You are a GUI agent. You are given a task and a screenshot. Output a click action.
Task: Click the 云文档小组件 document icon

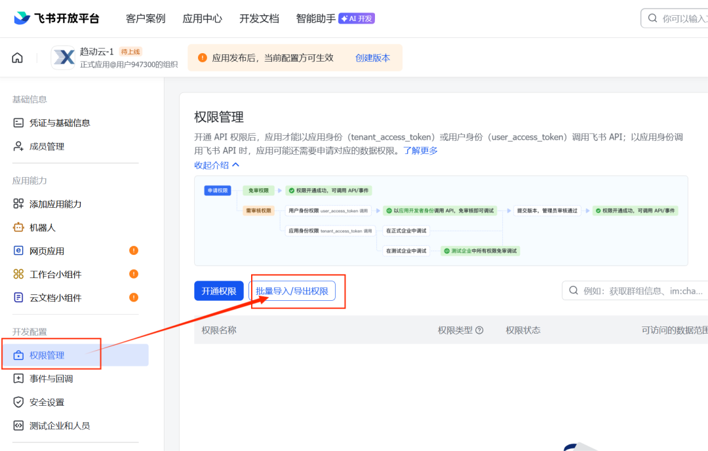click(x=18, y=298)
